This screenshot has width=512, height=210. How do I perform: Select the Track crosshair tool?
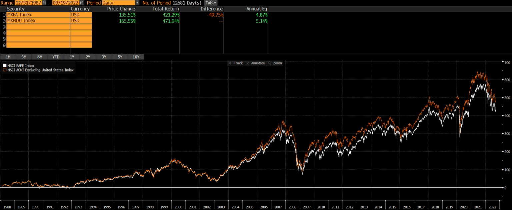click(x=236, y=63)
